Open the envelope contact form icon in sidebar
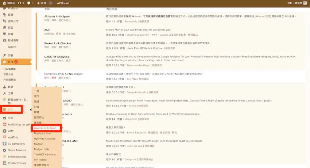 4,40
